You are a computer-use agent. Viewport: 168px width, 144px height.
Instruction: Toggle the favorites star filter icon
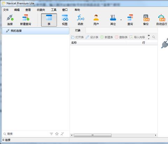point(57,134)
